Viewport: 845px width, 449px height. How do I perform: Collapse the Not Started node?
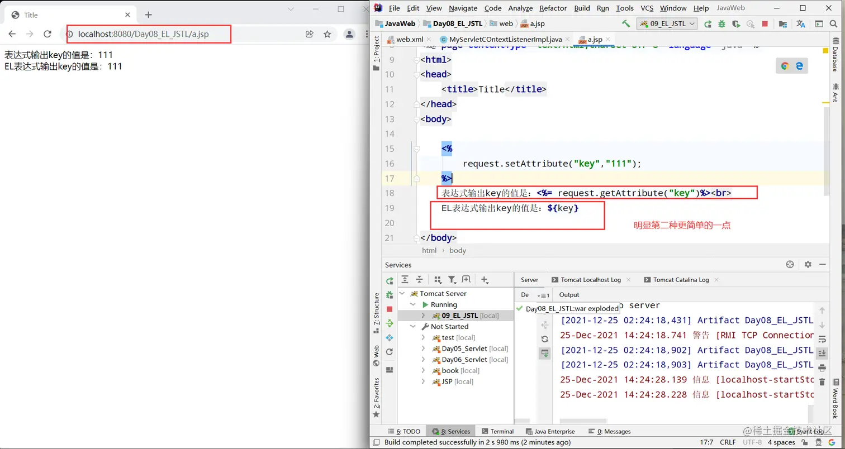[x=413, y=327]
